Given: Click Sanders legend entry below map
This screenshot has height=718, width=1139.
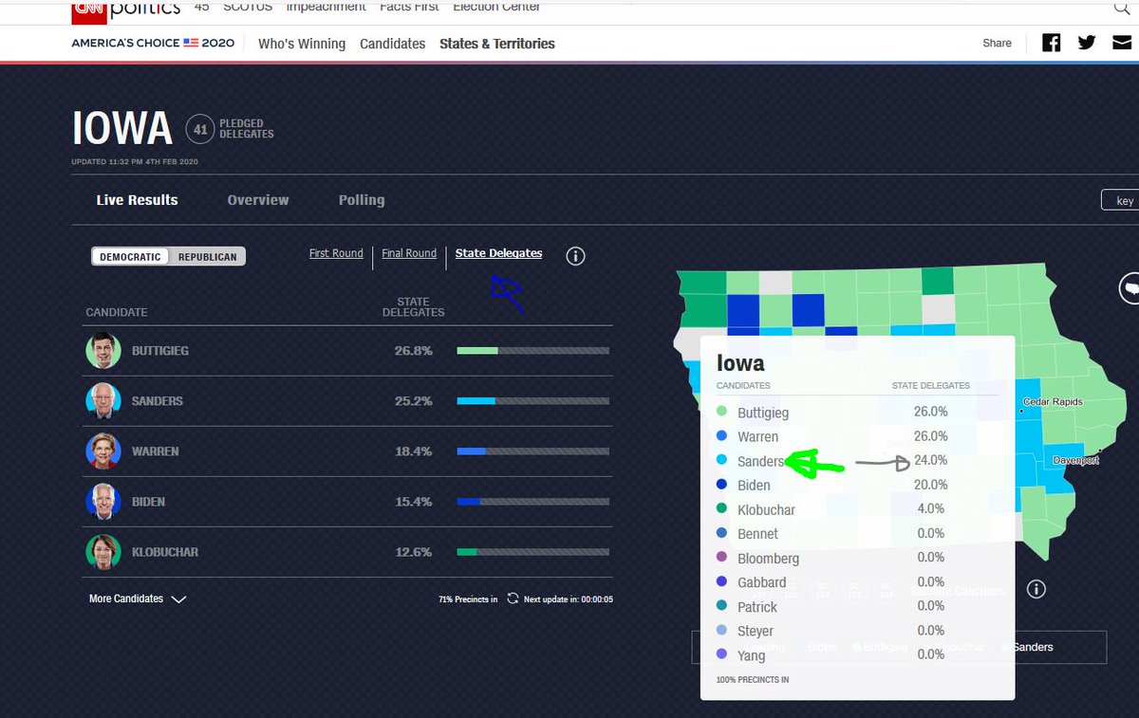Looking at the screenshot, I should coord(1028,647).
